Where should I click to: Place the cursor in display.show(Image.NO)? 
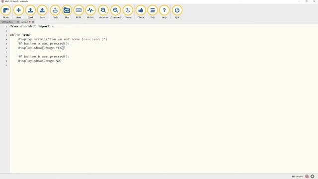(x=40, y=61)
